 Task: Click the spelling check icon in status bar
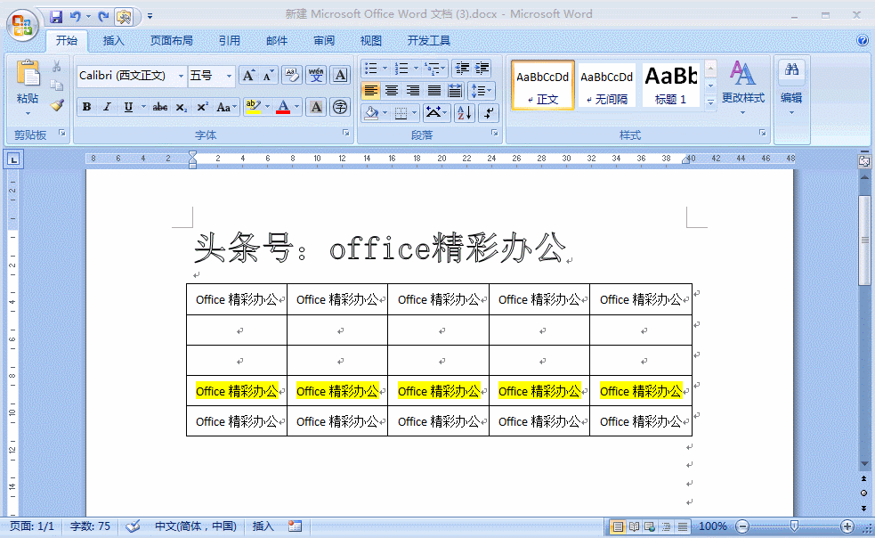pos(133,526)
